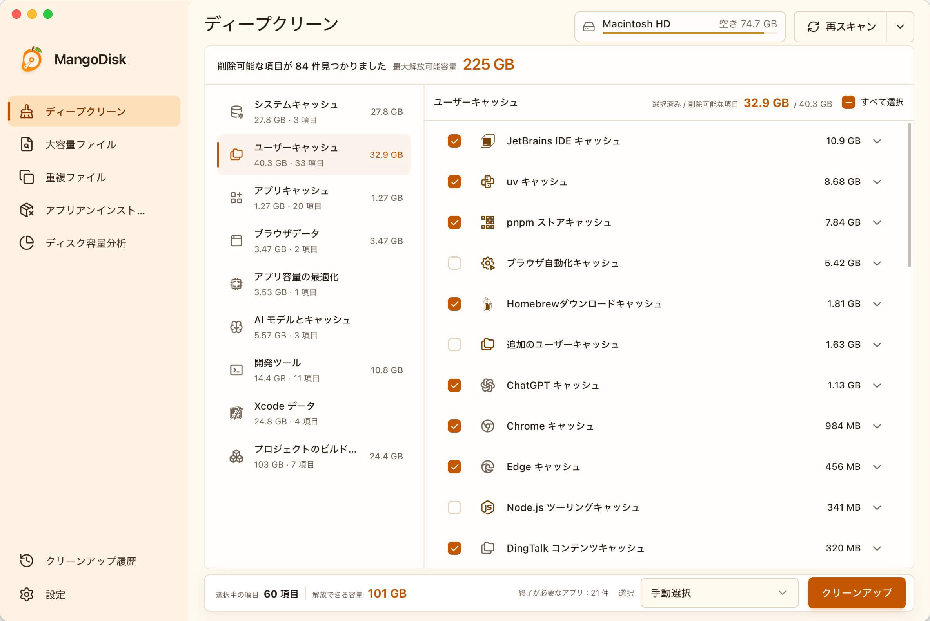930x621 pixels.
Task: Click the Homebrew beer mug icon
Action: pos(487,304)
